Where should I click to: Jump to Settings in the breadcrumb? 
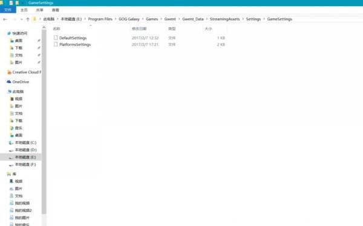tap(253, 19)
